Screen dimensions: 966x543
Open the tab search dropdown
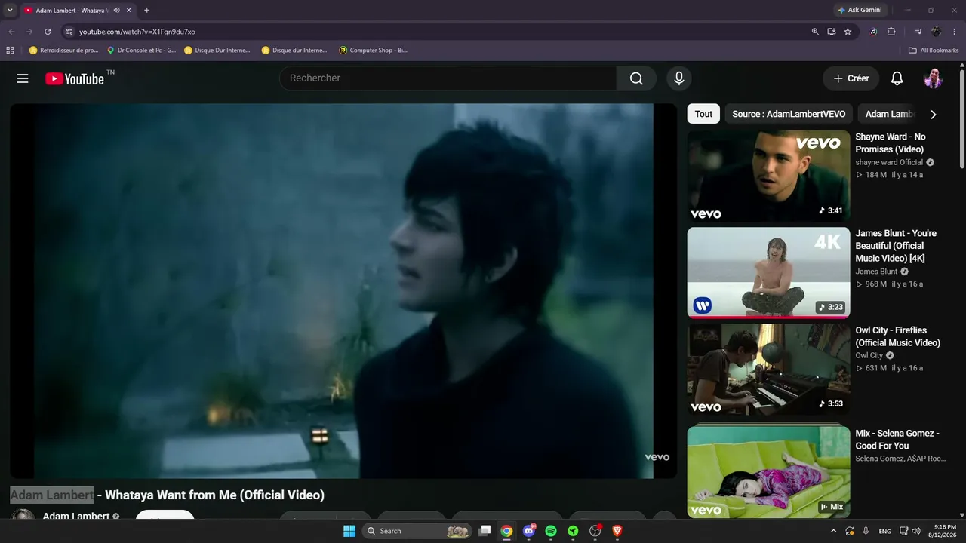point(10,11)
